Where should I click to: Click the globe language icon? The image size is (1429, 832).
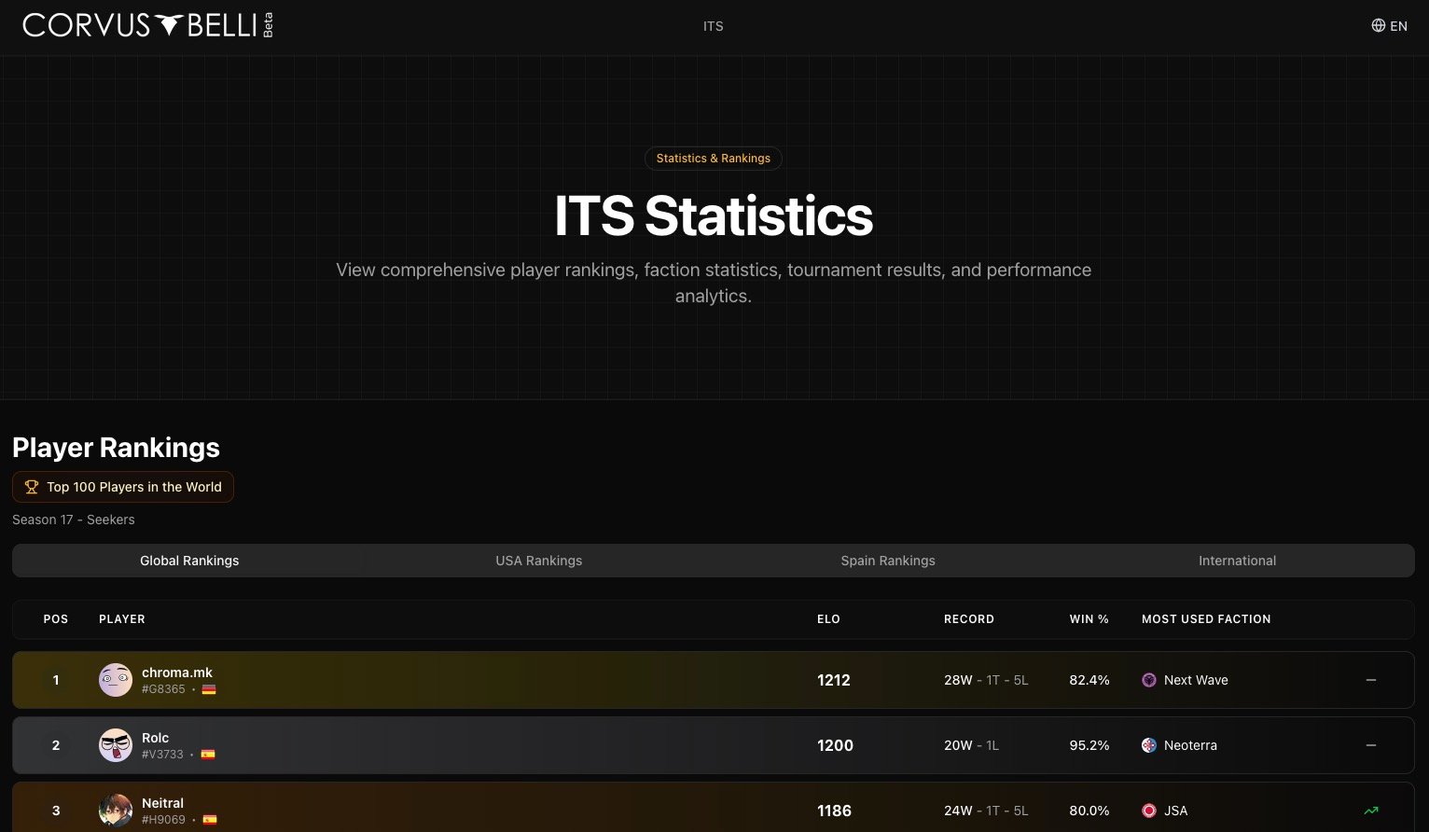tap(1378, 26)
